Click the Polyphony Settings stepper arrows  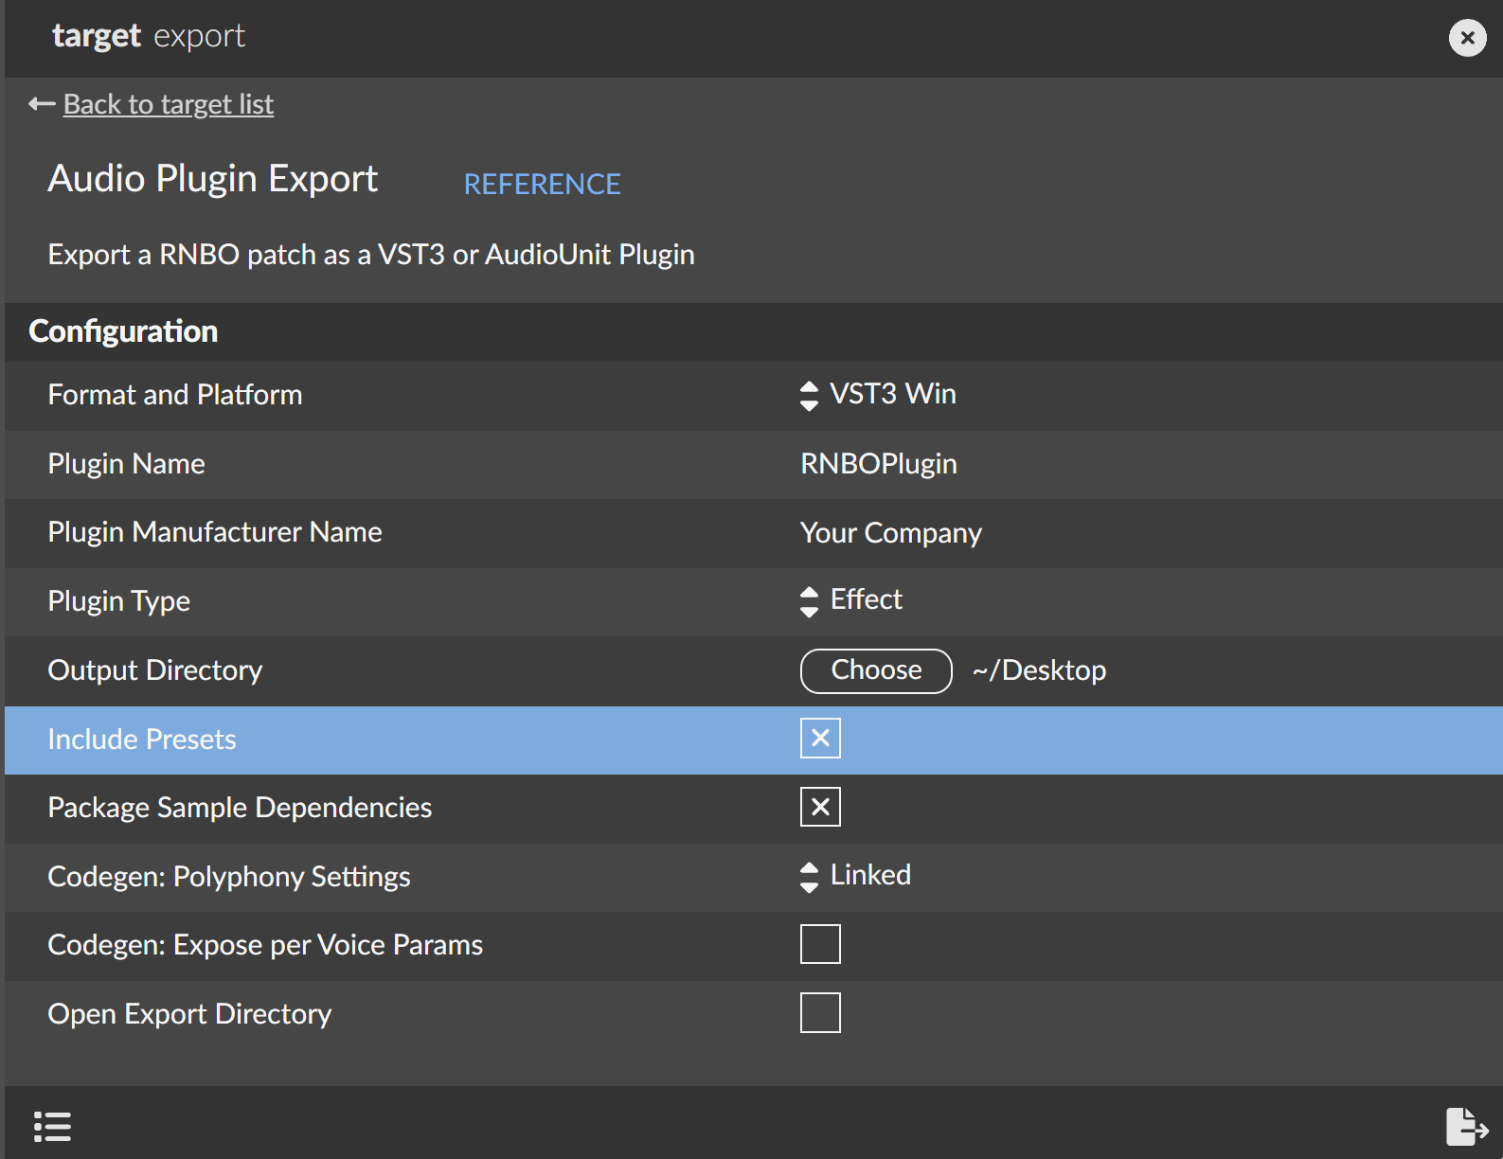point(809,877)
